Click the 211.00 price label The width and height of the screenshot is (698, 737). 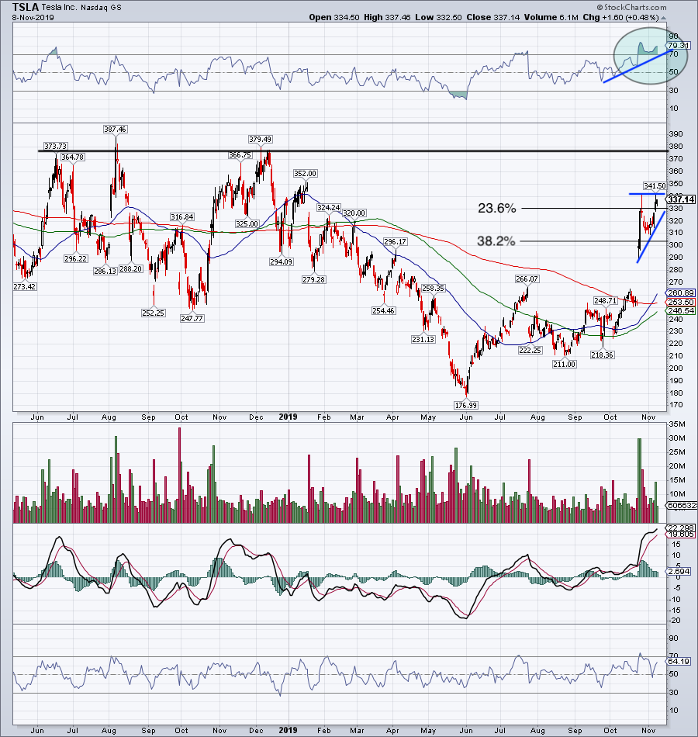pyautogui.click(x=564, y=364)
